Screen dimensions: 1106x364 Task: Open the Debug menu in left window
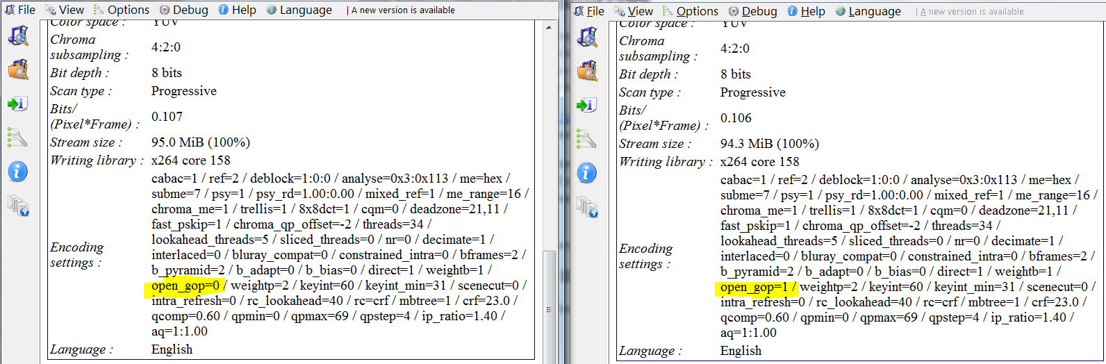point(184,10)
